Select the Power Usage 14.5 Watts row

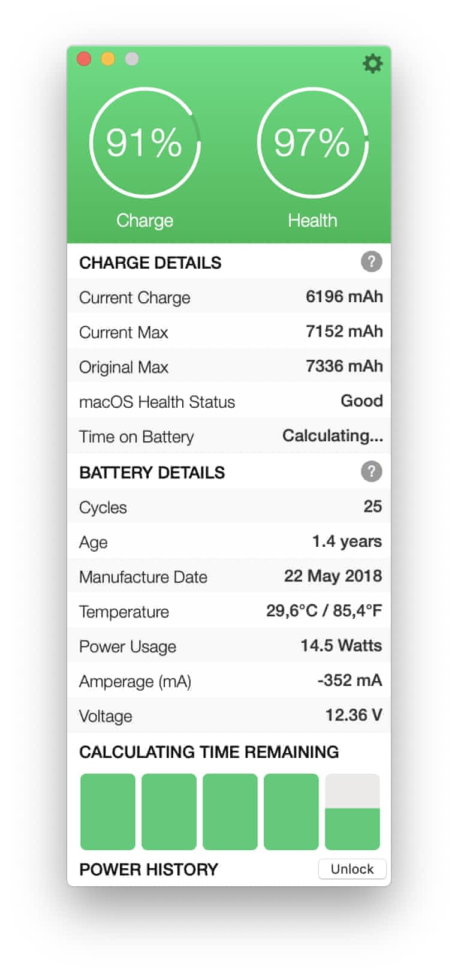tap(229, 646)
